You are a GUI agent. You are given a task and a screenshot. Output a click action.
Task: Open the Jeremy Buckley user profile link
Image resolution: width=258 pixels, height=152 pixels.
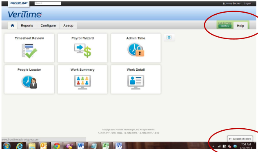coord(232,3)
